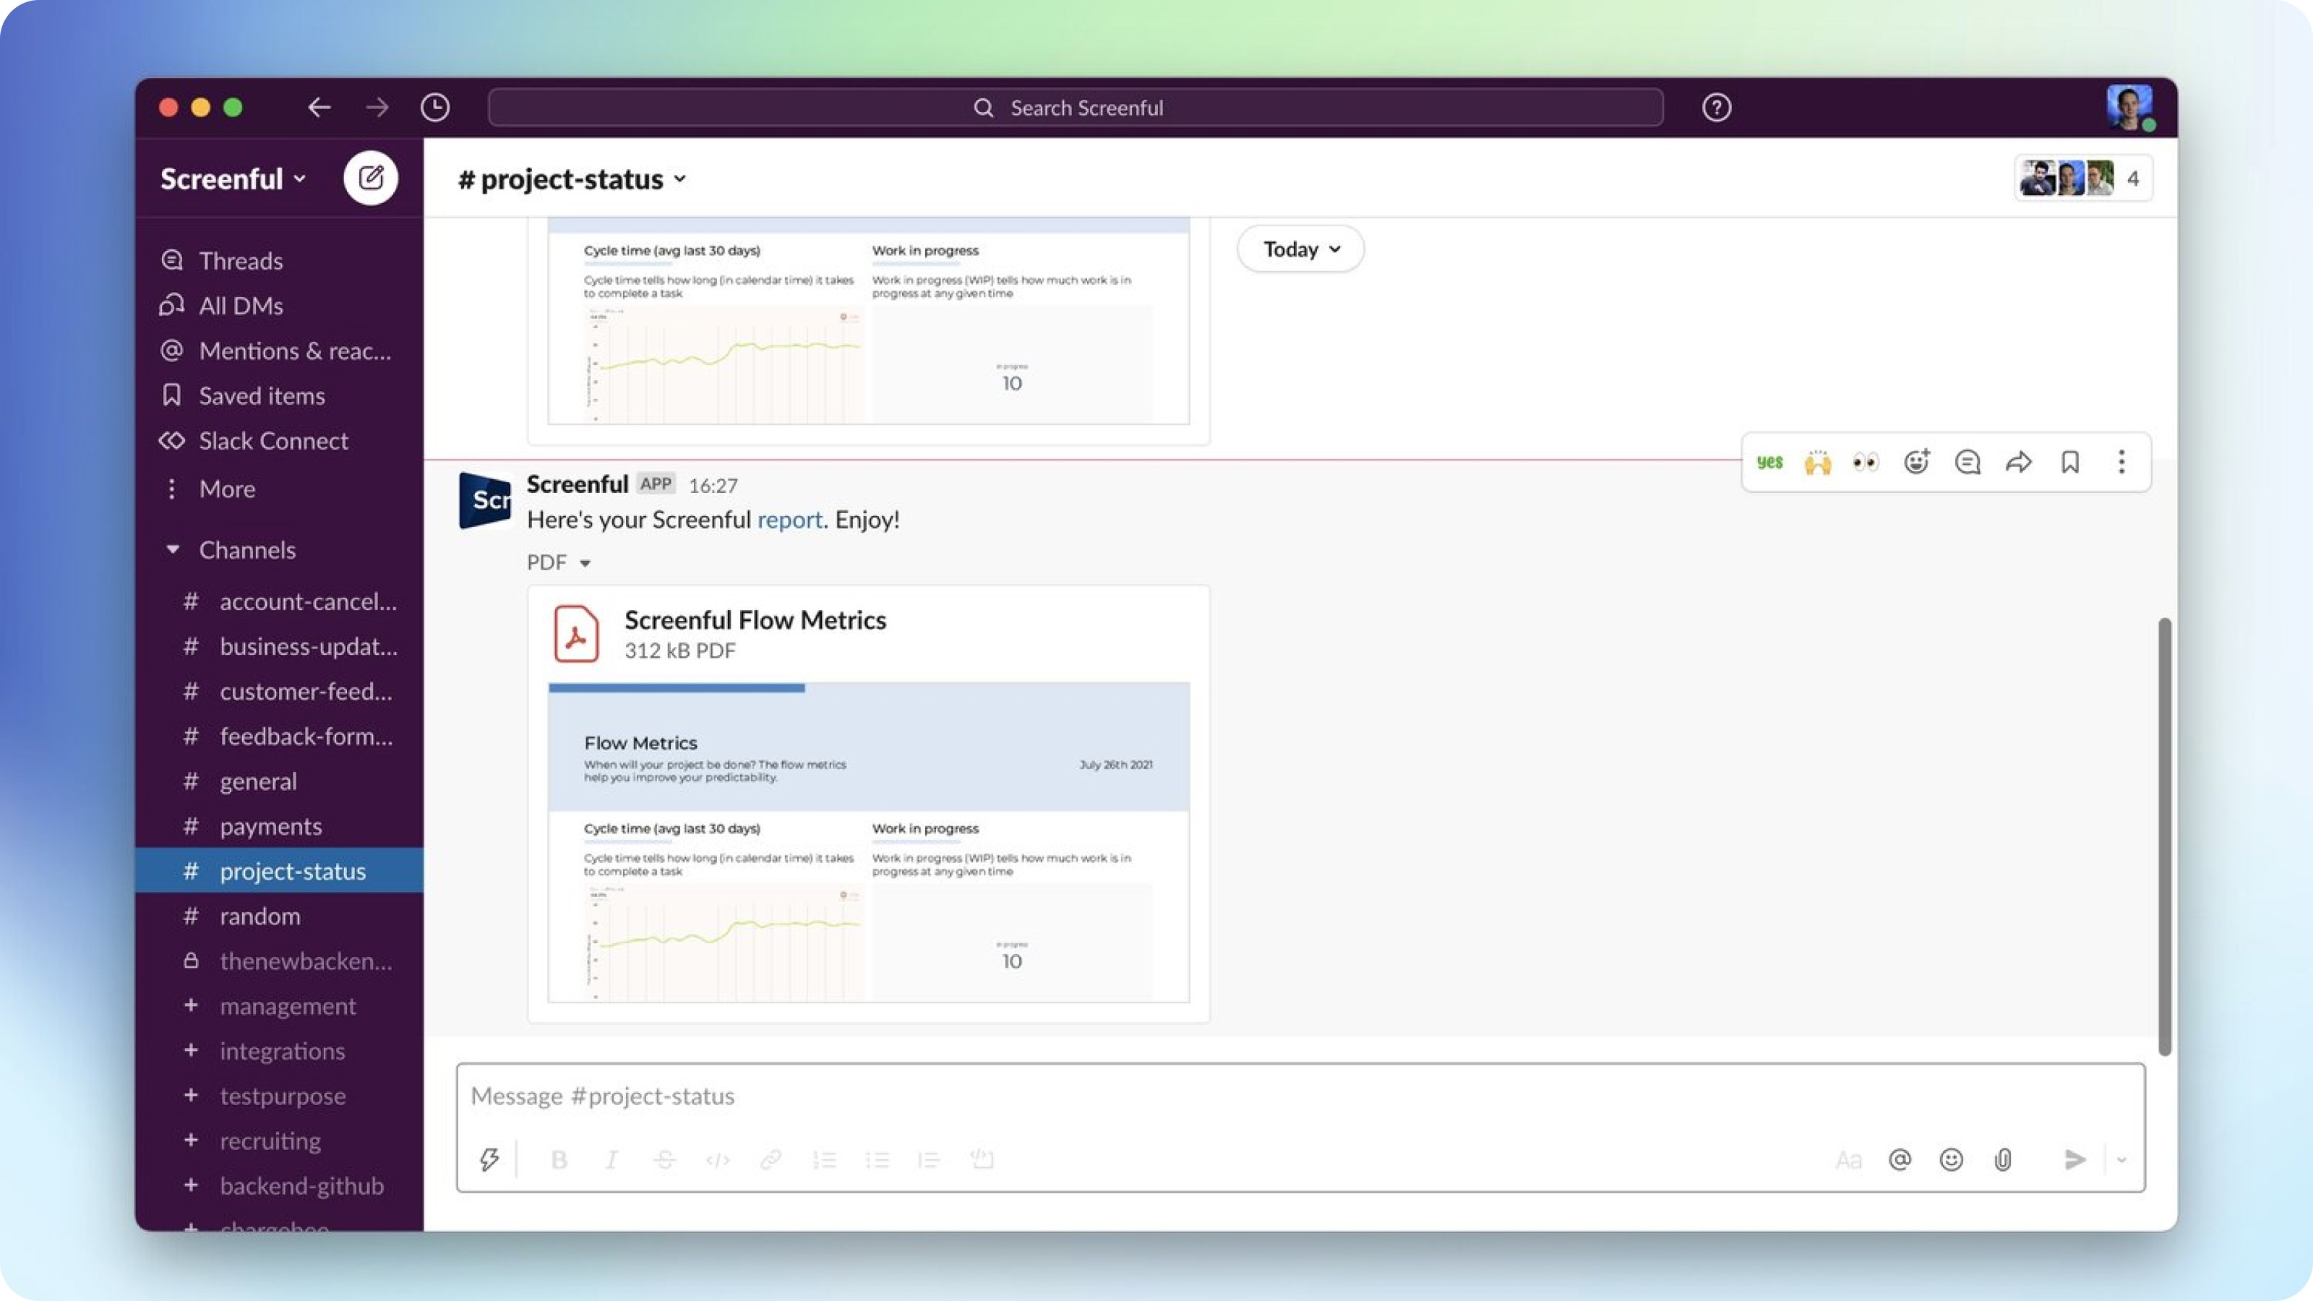Open the history clock icon
Image resolution: width=2313 pixels, height=1301 pixels.
[435, 108]
